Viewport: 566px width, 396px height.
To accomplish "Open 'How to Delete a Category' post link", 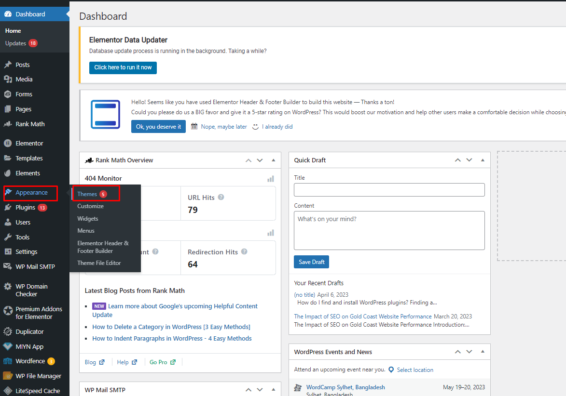I will (171, 327).
